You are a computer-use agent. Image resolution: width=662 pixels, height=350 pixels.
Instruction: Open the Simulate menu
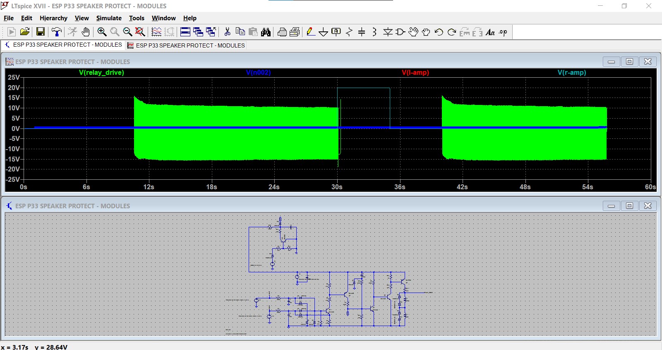pos(109,18)
